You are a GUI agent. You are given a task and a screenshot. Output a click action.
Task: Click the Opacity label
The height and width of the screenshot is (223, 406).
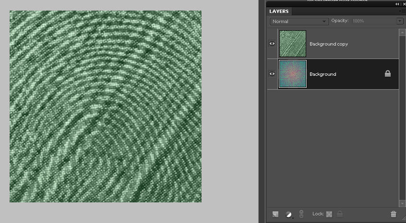[x=340, y=21]
